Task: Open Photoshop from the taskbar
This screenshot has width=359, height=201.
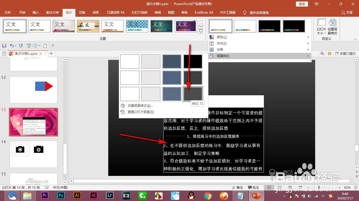Action: click(x=61, y=196)
